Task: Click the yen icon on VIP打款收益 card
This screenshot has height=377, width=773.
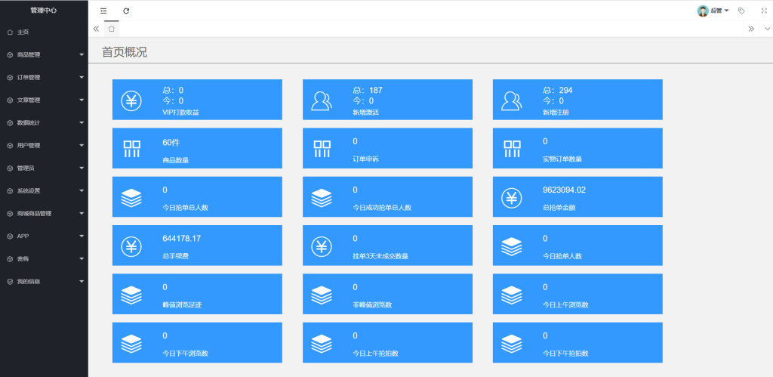Action: (x=131, y=100)
